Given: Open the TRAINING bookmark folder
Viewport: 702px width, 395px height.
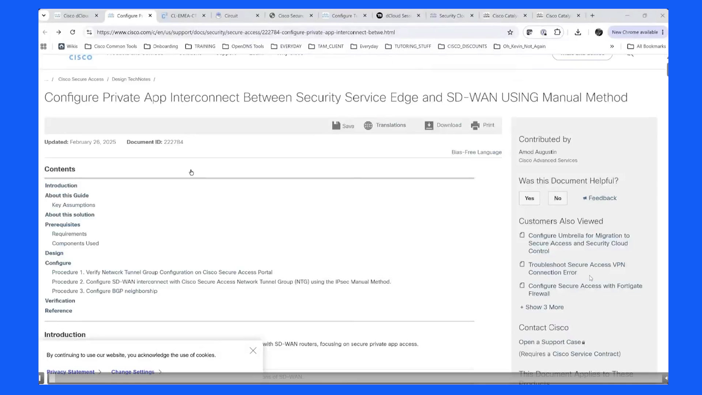Looking at the screenshot, I should coord(200,46).
